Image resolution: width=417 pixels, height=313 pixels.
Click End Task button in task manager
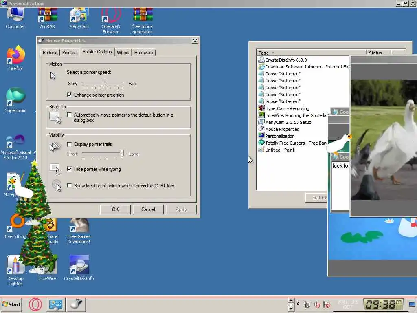tap(317, 198)
